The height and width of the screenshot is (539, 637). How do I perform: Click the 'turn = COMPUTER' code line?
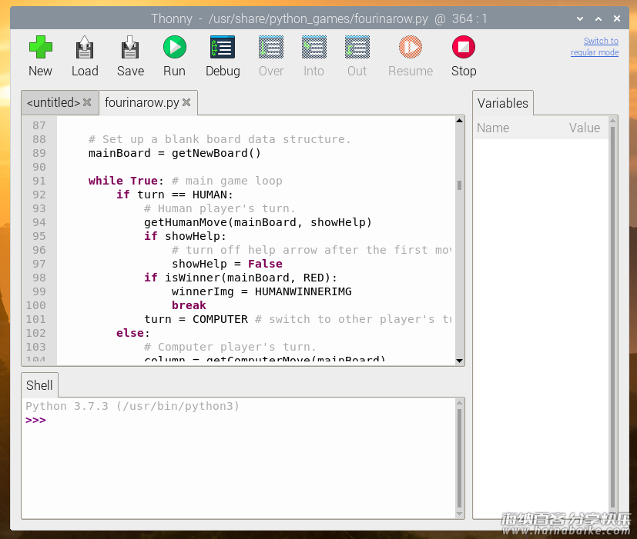coord(196,319)
